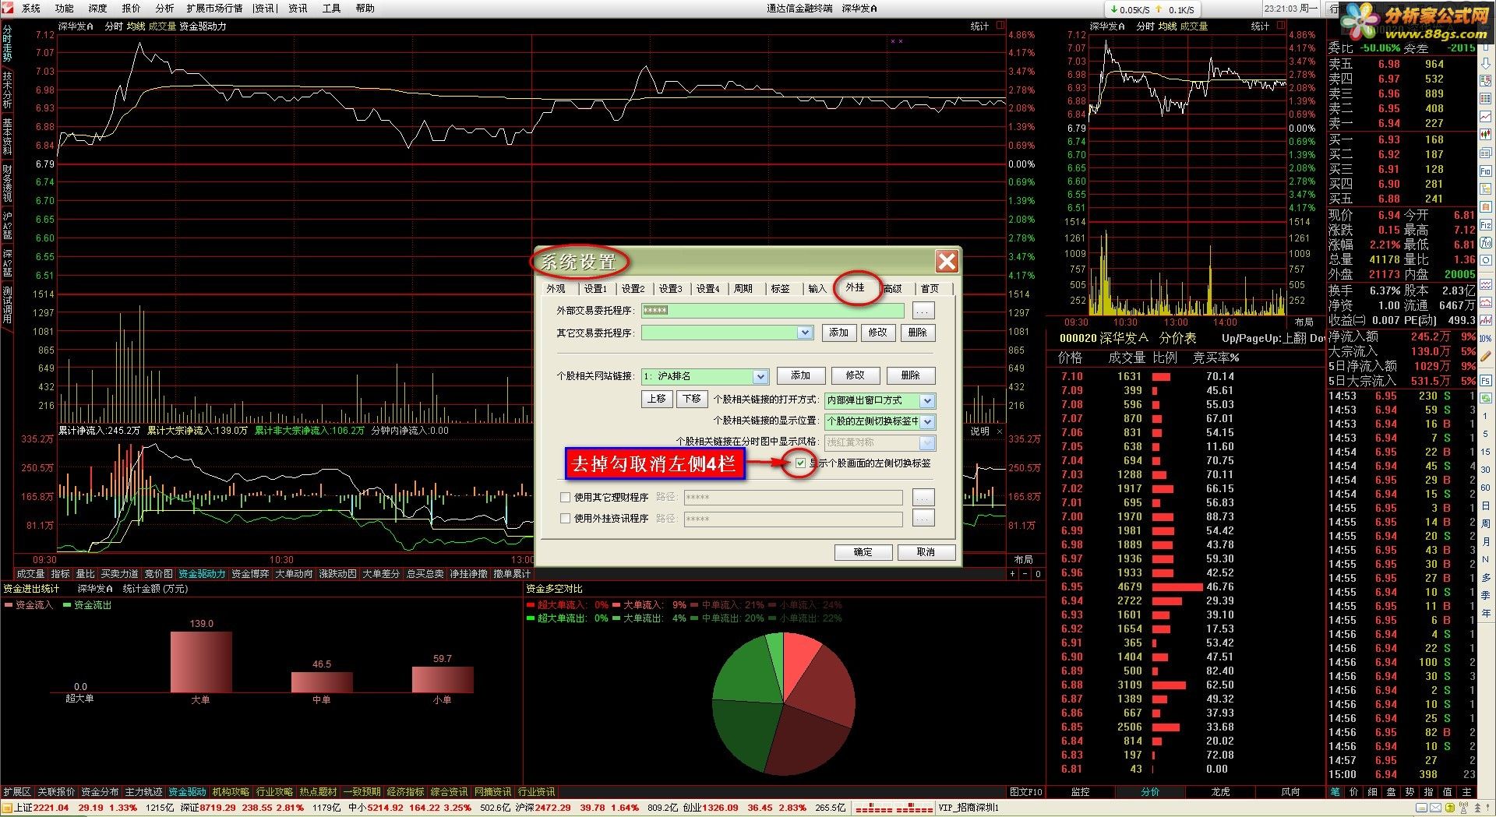Screen dimensions: 1496x817
Task: Open the f(x) formula icon in right toolbar
Action: point(1486,242)
